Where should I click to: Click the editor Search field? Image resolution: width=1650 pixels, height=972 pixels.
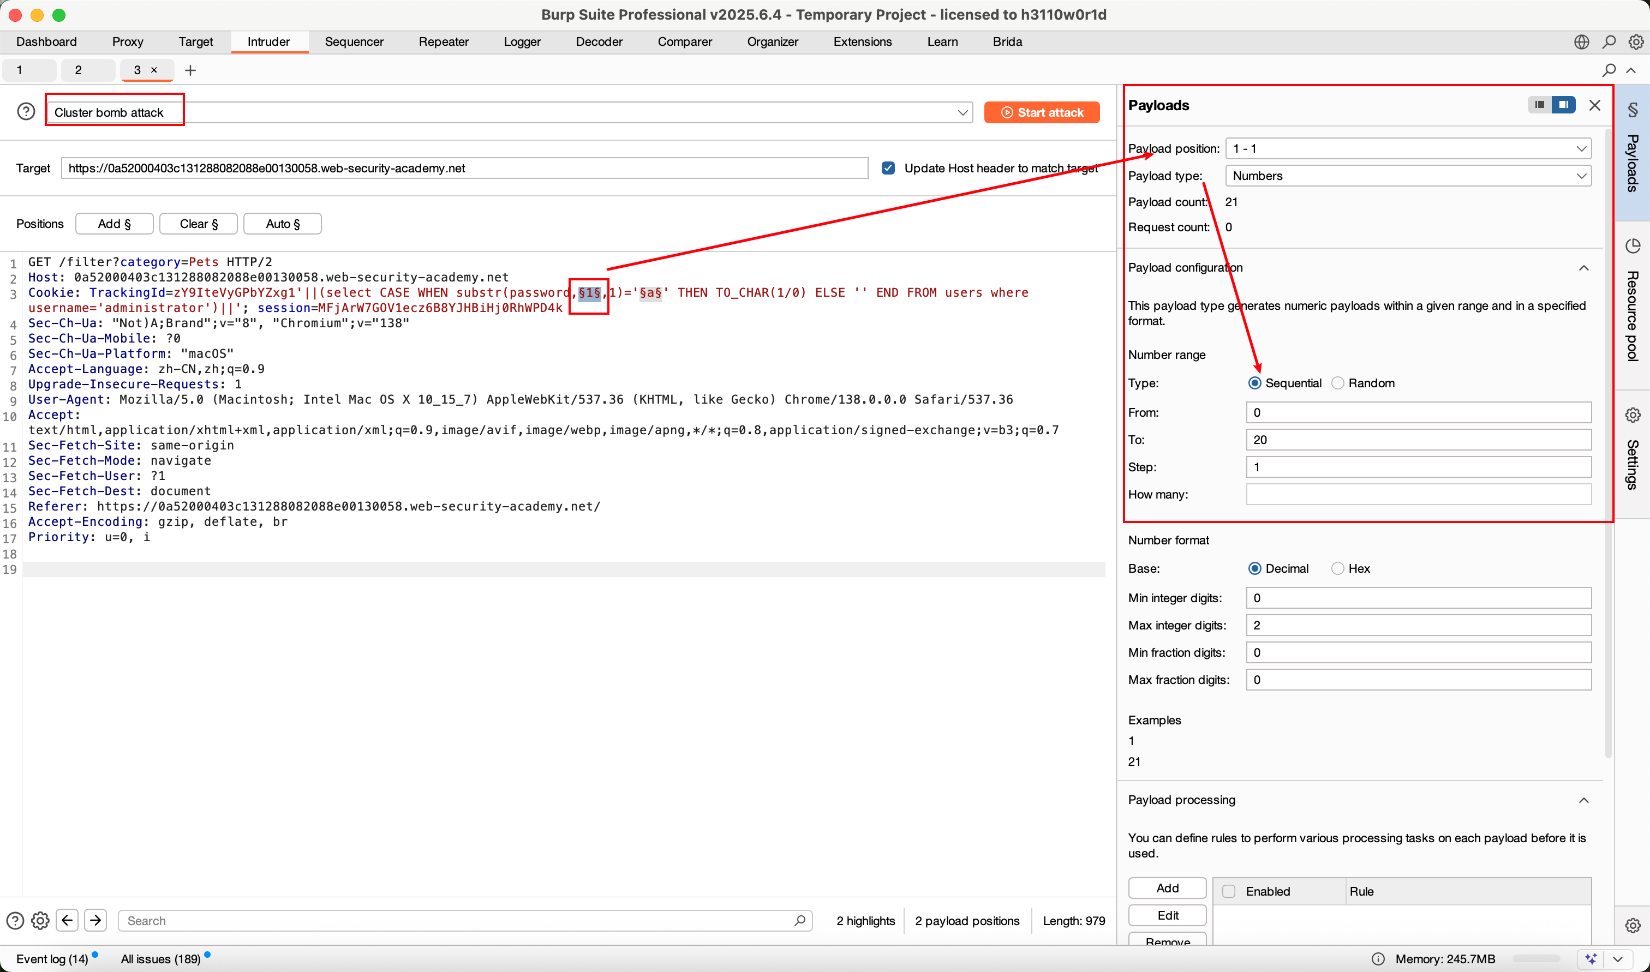[x=465, y=920]
